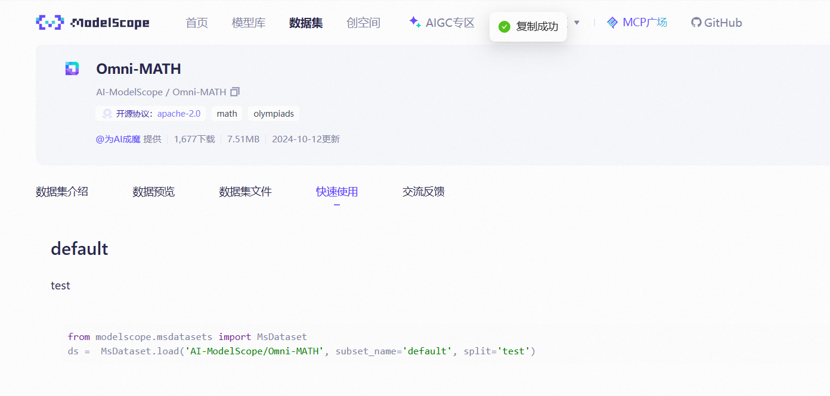Click the license icon beside 开源协议
The height and width of the screenshot is (396, 830).
(x=107, y=114)
